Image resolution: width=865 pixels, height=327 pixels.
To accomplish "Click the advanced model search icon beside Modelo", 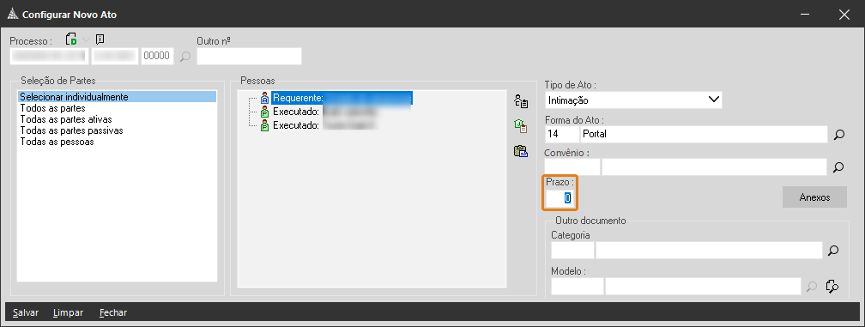I will 832,286.
